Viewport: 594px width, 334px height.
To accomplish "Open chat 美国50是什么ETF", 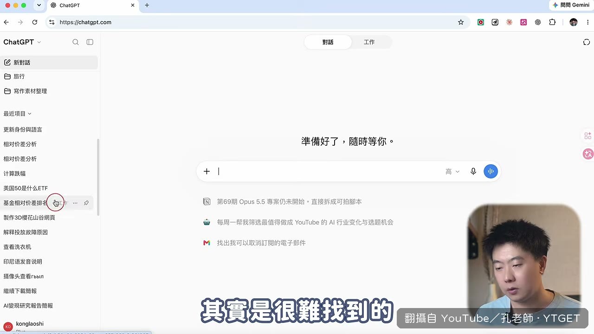I will point(26,188).
